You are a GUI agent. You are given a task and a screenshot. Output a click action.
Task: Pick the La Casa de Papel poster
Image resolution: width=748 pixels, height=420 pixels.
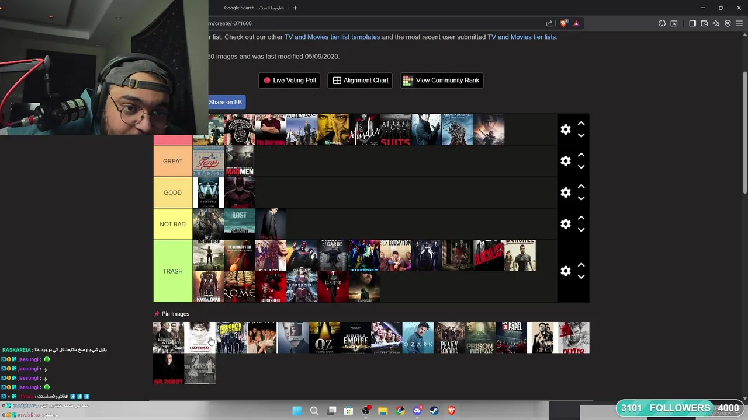tap(511, 337)
